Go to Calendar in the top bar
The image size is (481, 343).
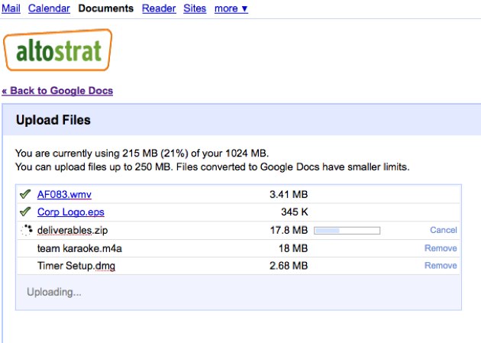tap(49, 8)
